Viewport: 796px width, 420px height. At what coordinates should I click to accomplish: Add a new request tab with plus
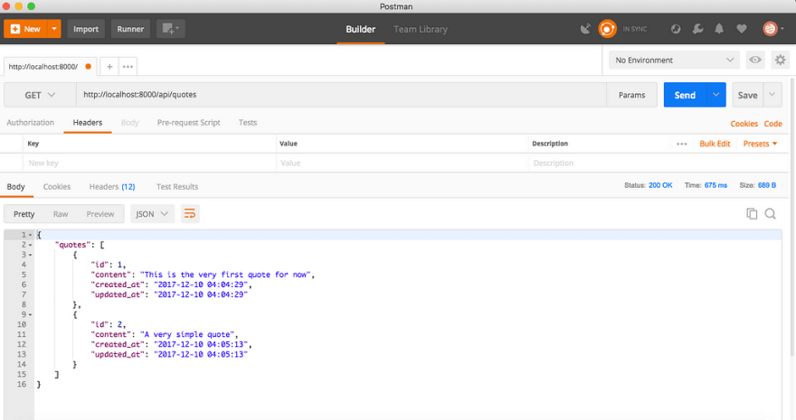pyautogui.click(x=109, y=66)
